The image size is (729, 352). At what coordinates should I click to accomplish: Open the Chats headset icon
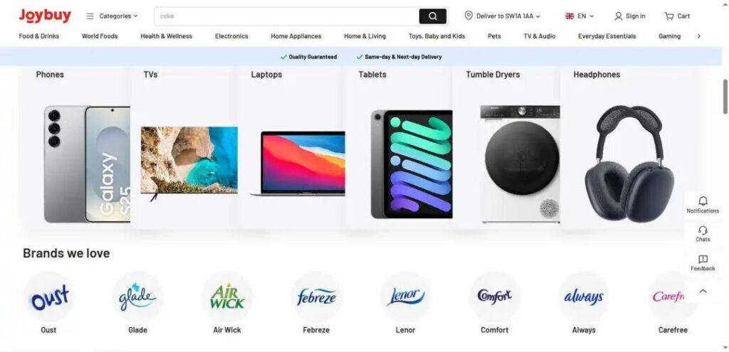(x=703, y=230)
